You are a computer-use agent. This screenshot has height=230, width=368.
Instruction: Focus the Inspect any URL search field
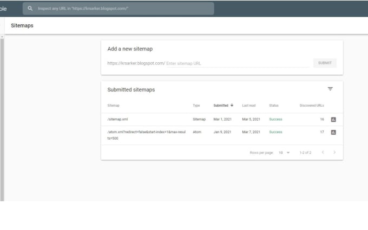pyautogui.click(x=119, y=9)
